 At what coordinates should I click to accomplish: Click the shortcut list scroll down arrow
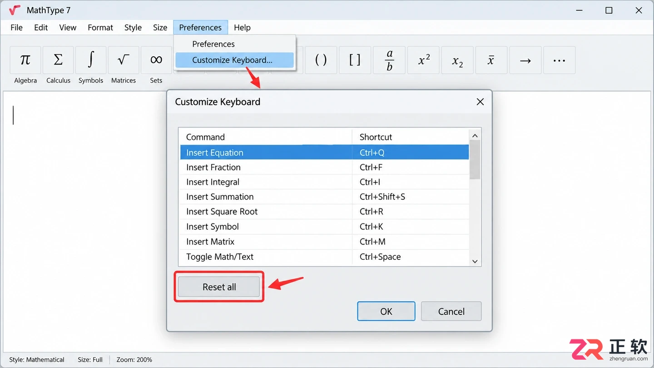475,261
